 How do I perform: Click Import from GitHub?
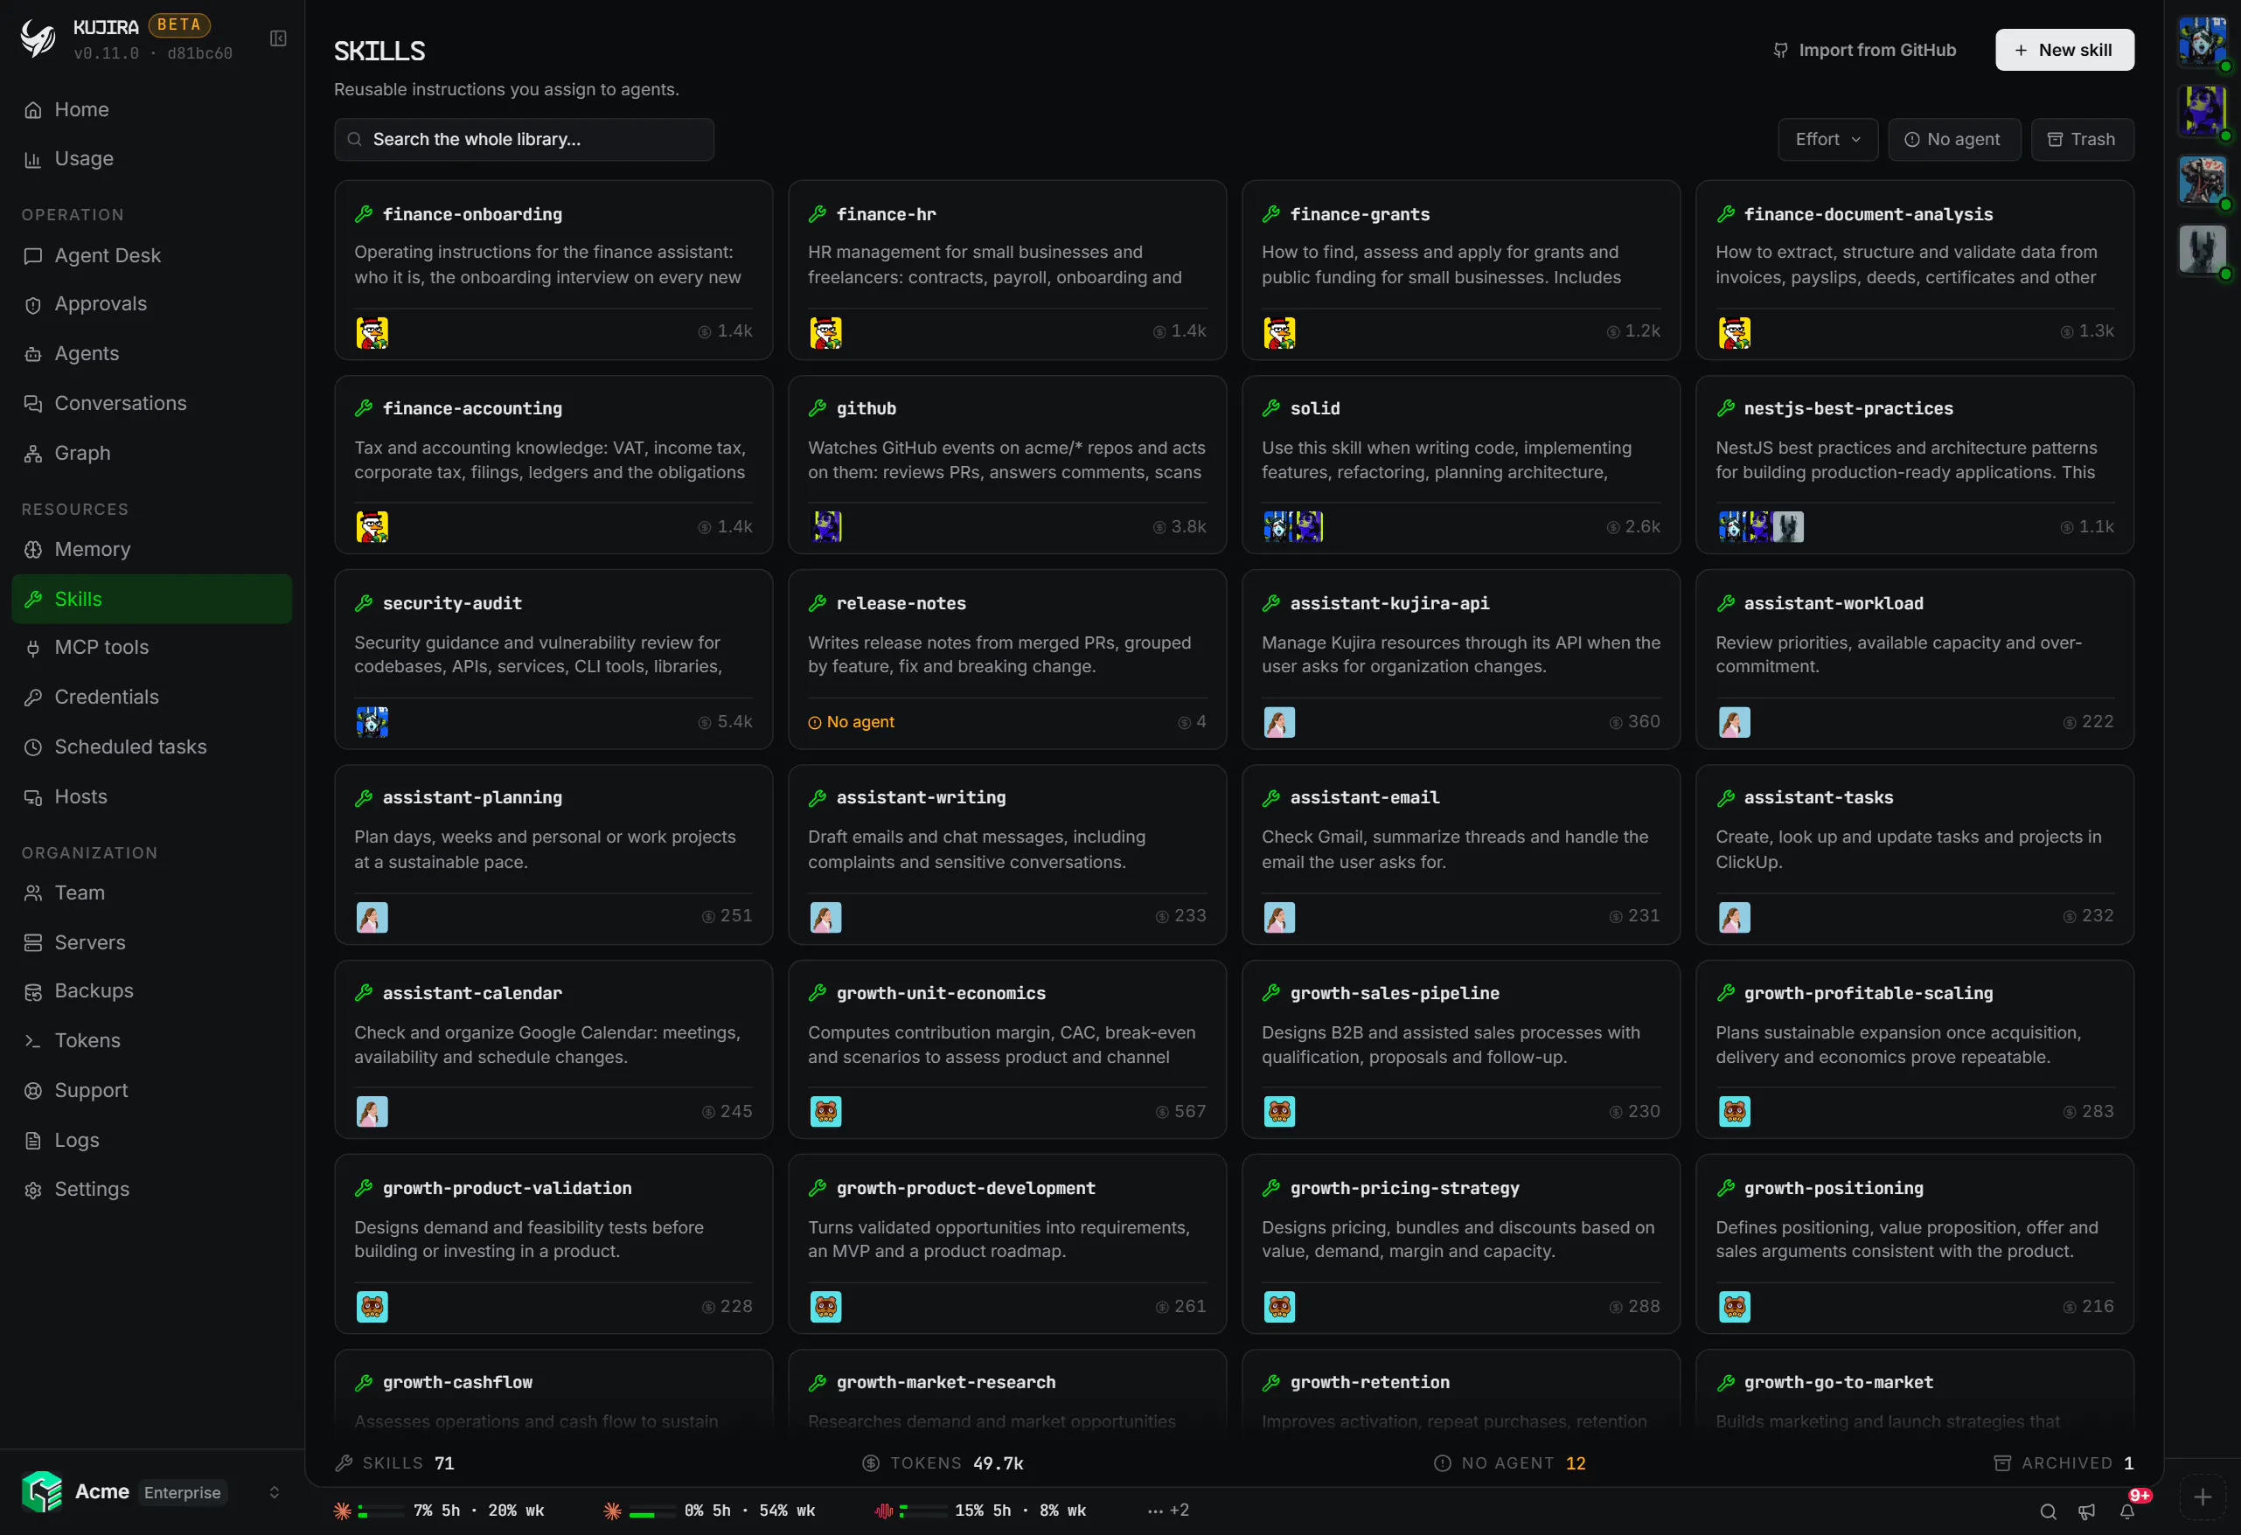pyautogui.click(x=1864, y=50)
